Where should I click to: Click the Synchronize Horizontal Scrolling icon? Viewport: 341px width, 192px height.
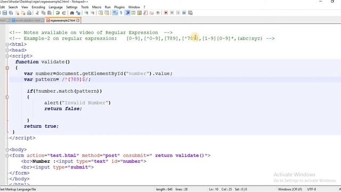click(x=107, y=13)
